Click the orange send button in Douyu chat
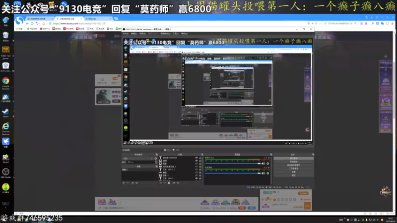397x223 pixels. pyautogui.click(x=307, y=206)
